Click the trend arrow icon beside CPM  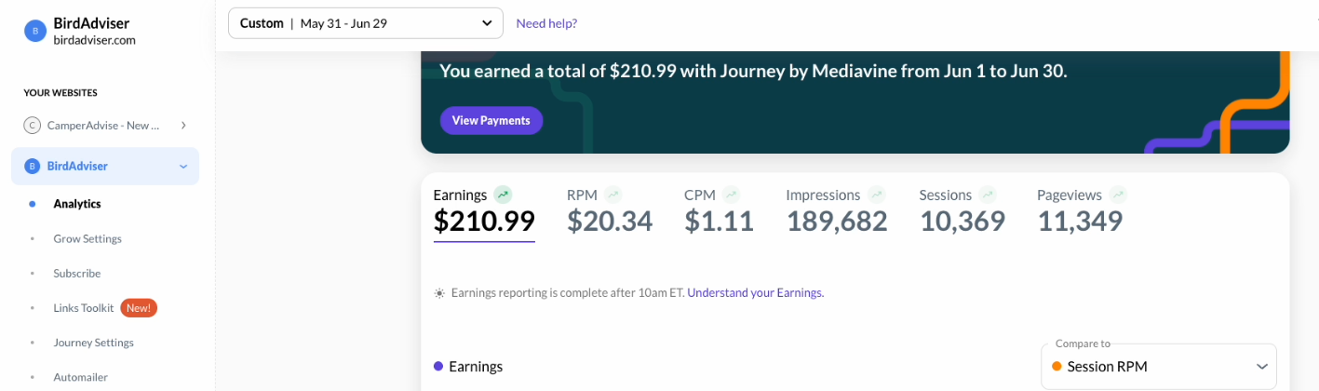(x=732, y=195)
